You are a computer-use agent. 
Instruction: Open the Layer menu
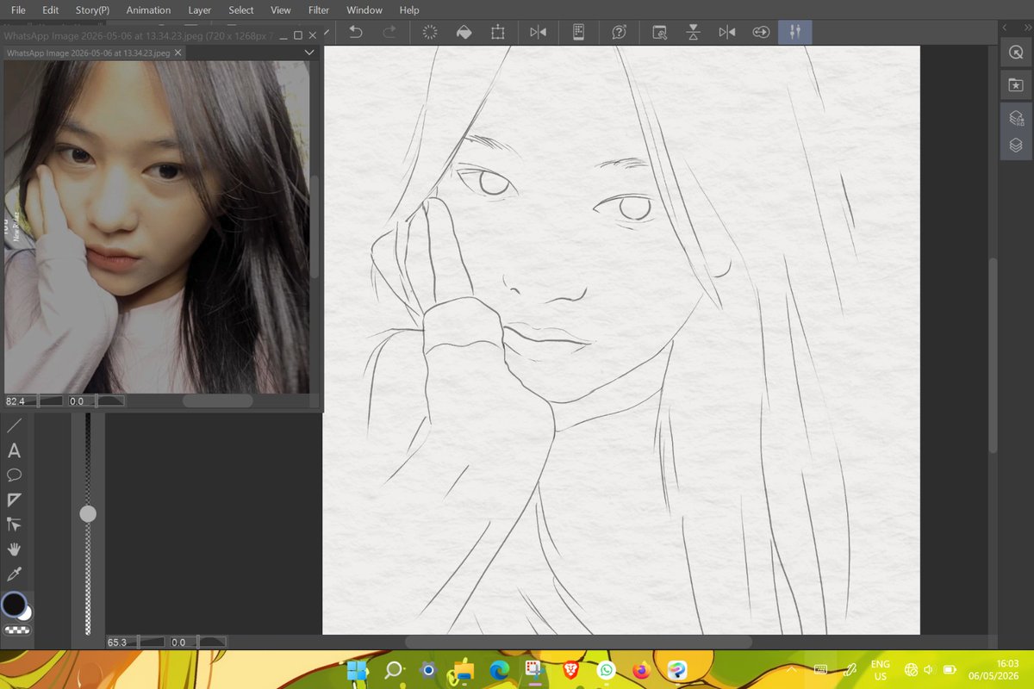(x=200, y=10)
